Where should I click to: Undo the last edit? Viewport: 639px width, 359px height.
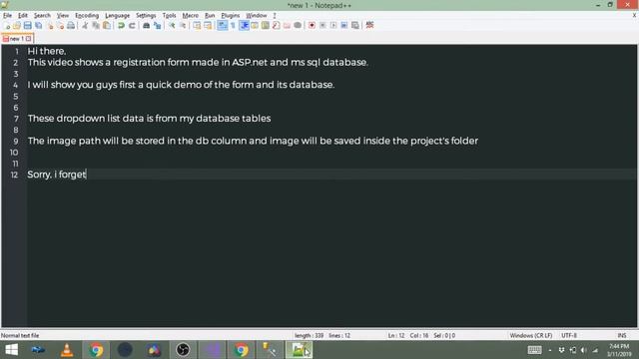click(121, 25)
